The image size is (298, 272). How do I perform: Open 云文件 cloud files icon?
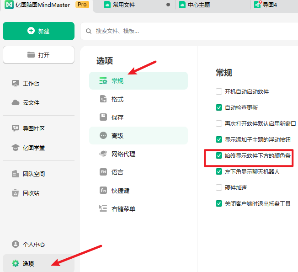pyautogui.click(x=16, y=102)
